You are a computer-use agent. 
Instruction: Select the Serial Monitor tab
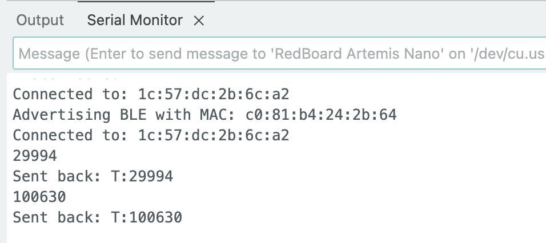coord(135,21)
